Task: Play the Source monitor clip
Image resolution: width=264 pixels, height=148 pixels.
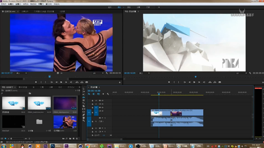Action: click(61, 82)
